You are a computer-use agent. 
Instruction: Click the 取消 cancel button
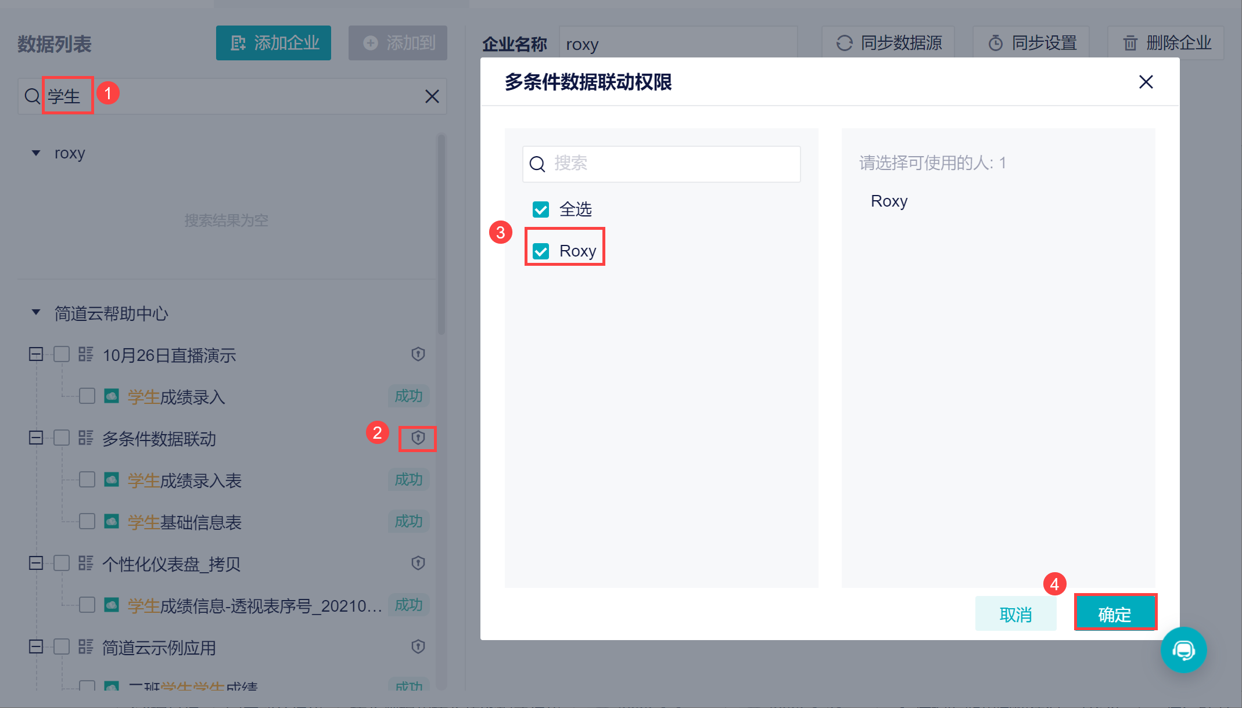[1015, 613]
